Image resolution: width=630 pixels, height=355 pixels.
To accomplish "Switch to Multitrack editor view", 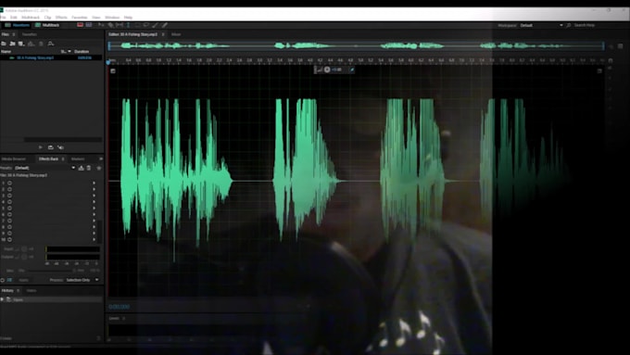I will tap(47, 25).
